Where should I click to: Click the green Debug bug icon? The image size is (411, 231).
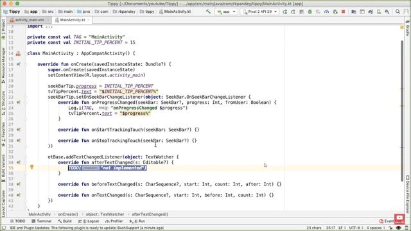coord(310,12)
